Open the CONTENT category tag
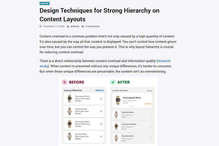This screenshot has width=219, height=146. [44, 4]
